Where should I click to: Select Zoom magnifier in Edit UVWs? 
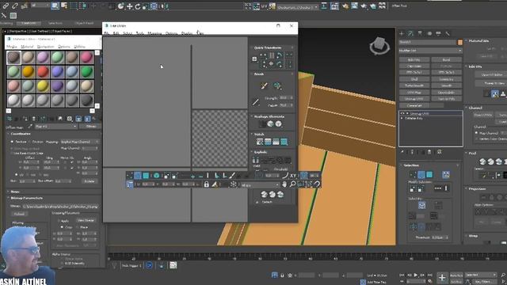click(292, 184)
